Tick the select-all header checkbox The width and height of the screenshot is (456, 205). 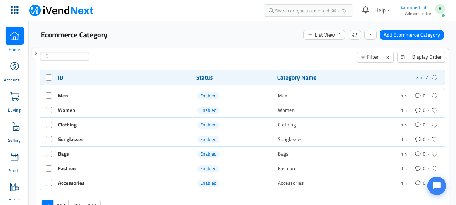click(49, 77)
